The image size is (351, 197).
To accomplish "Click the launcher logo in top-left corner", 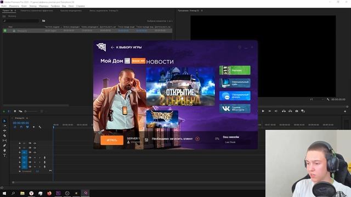I will (x=101, y=47).
